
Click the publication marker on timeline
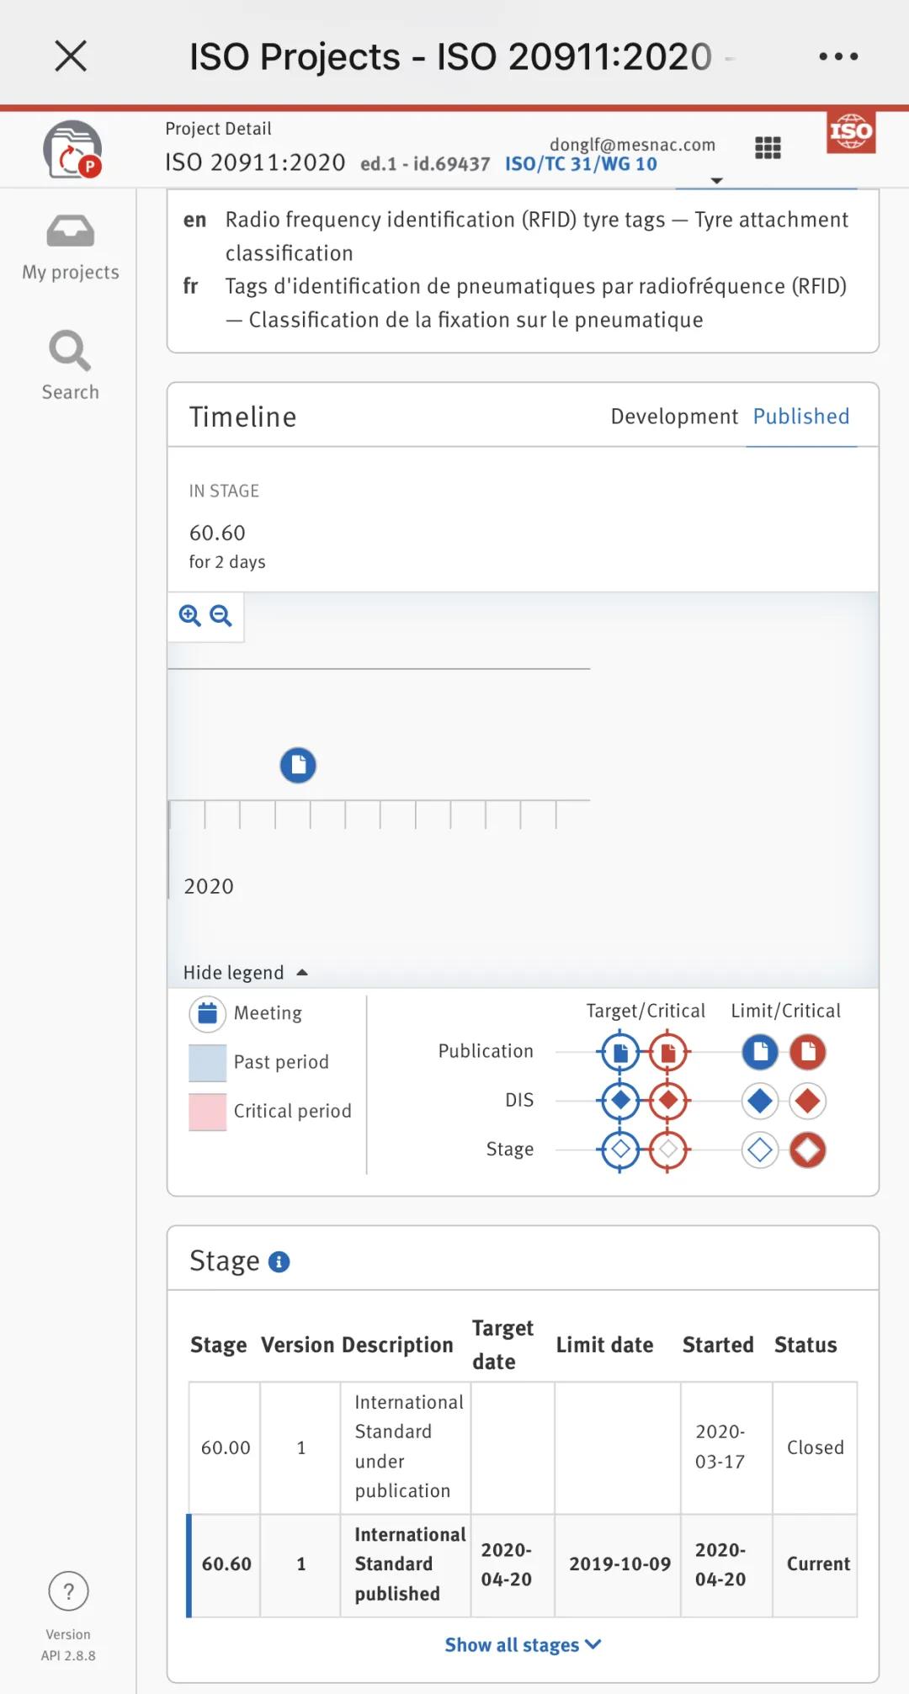click(298, 765)
